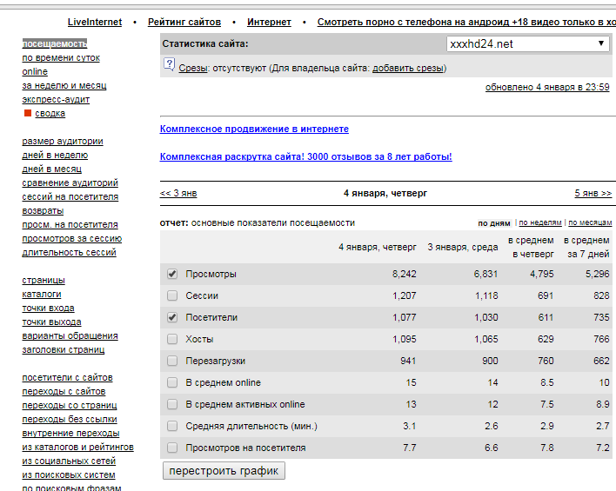Check the Перезагрузки row checkbox
This screenshot has height=491, width=616.
(172, 361)
